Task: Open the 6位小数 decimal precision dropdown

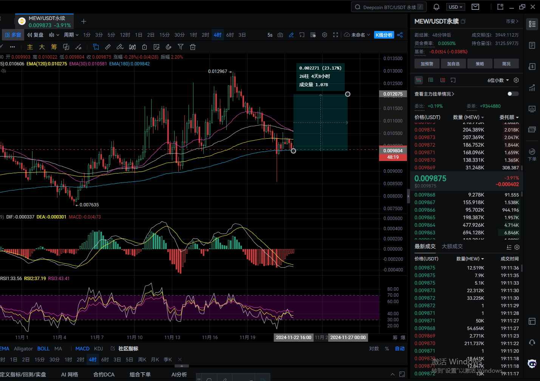Action: point(498,80)
